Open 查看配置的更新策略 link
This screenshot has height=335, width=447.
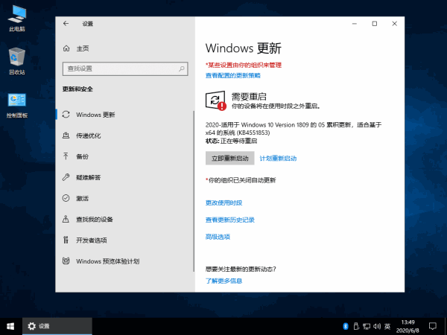coord(233,75)
